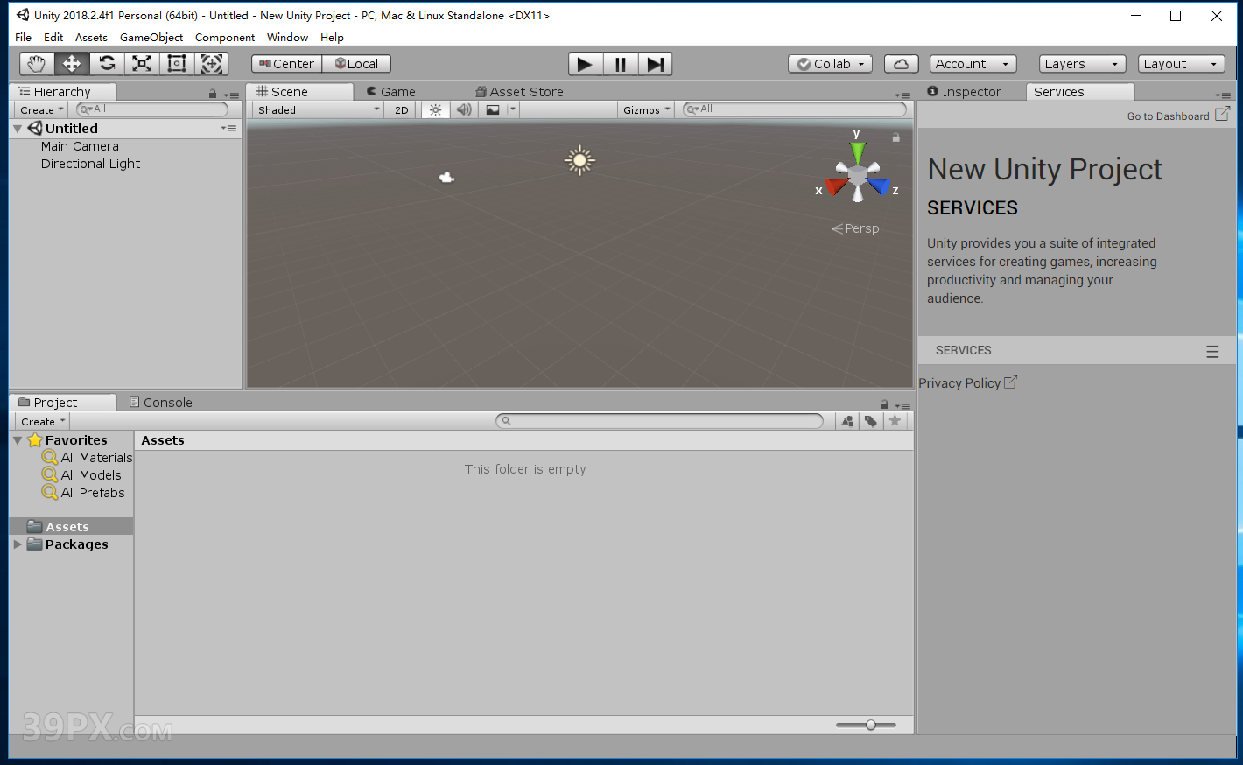Toggle scene effects image button
This screenshot has height=765, width=1243.
coord(494,110)
